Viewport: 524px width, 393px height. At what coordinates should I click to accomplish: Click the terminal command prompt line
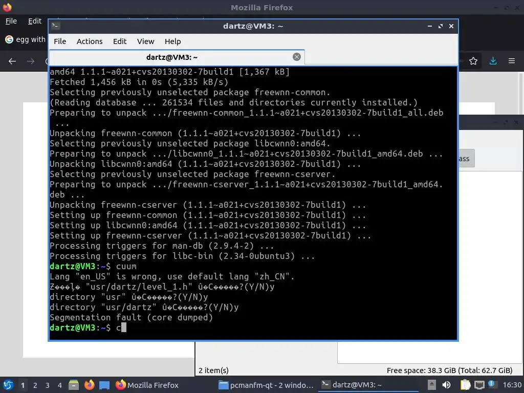pos(88,328)
